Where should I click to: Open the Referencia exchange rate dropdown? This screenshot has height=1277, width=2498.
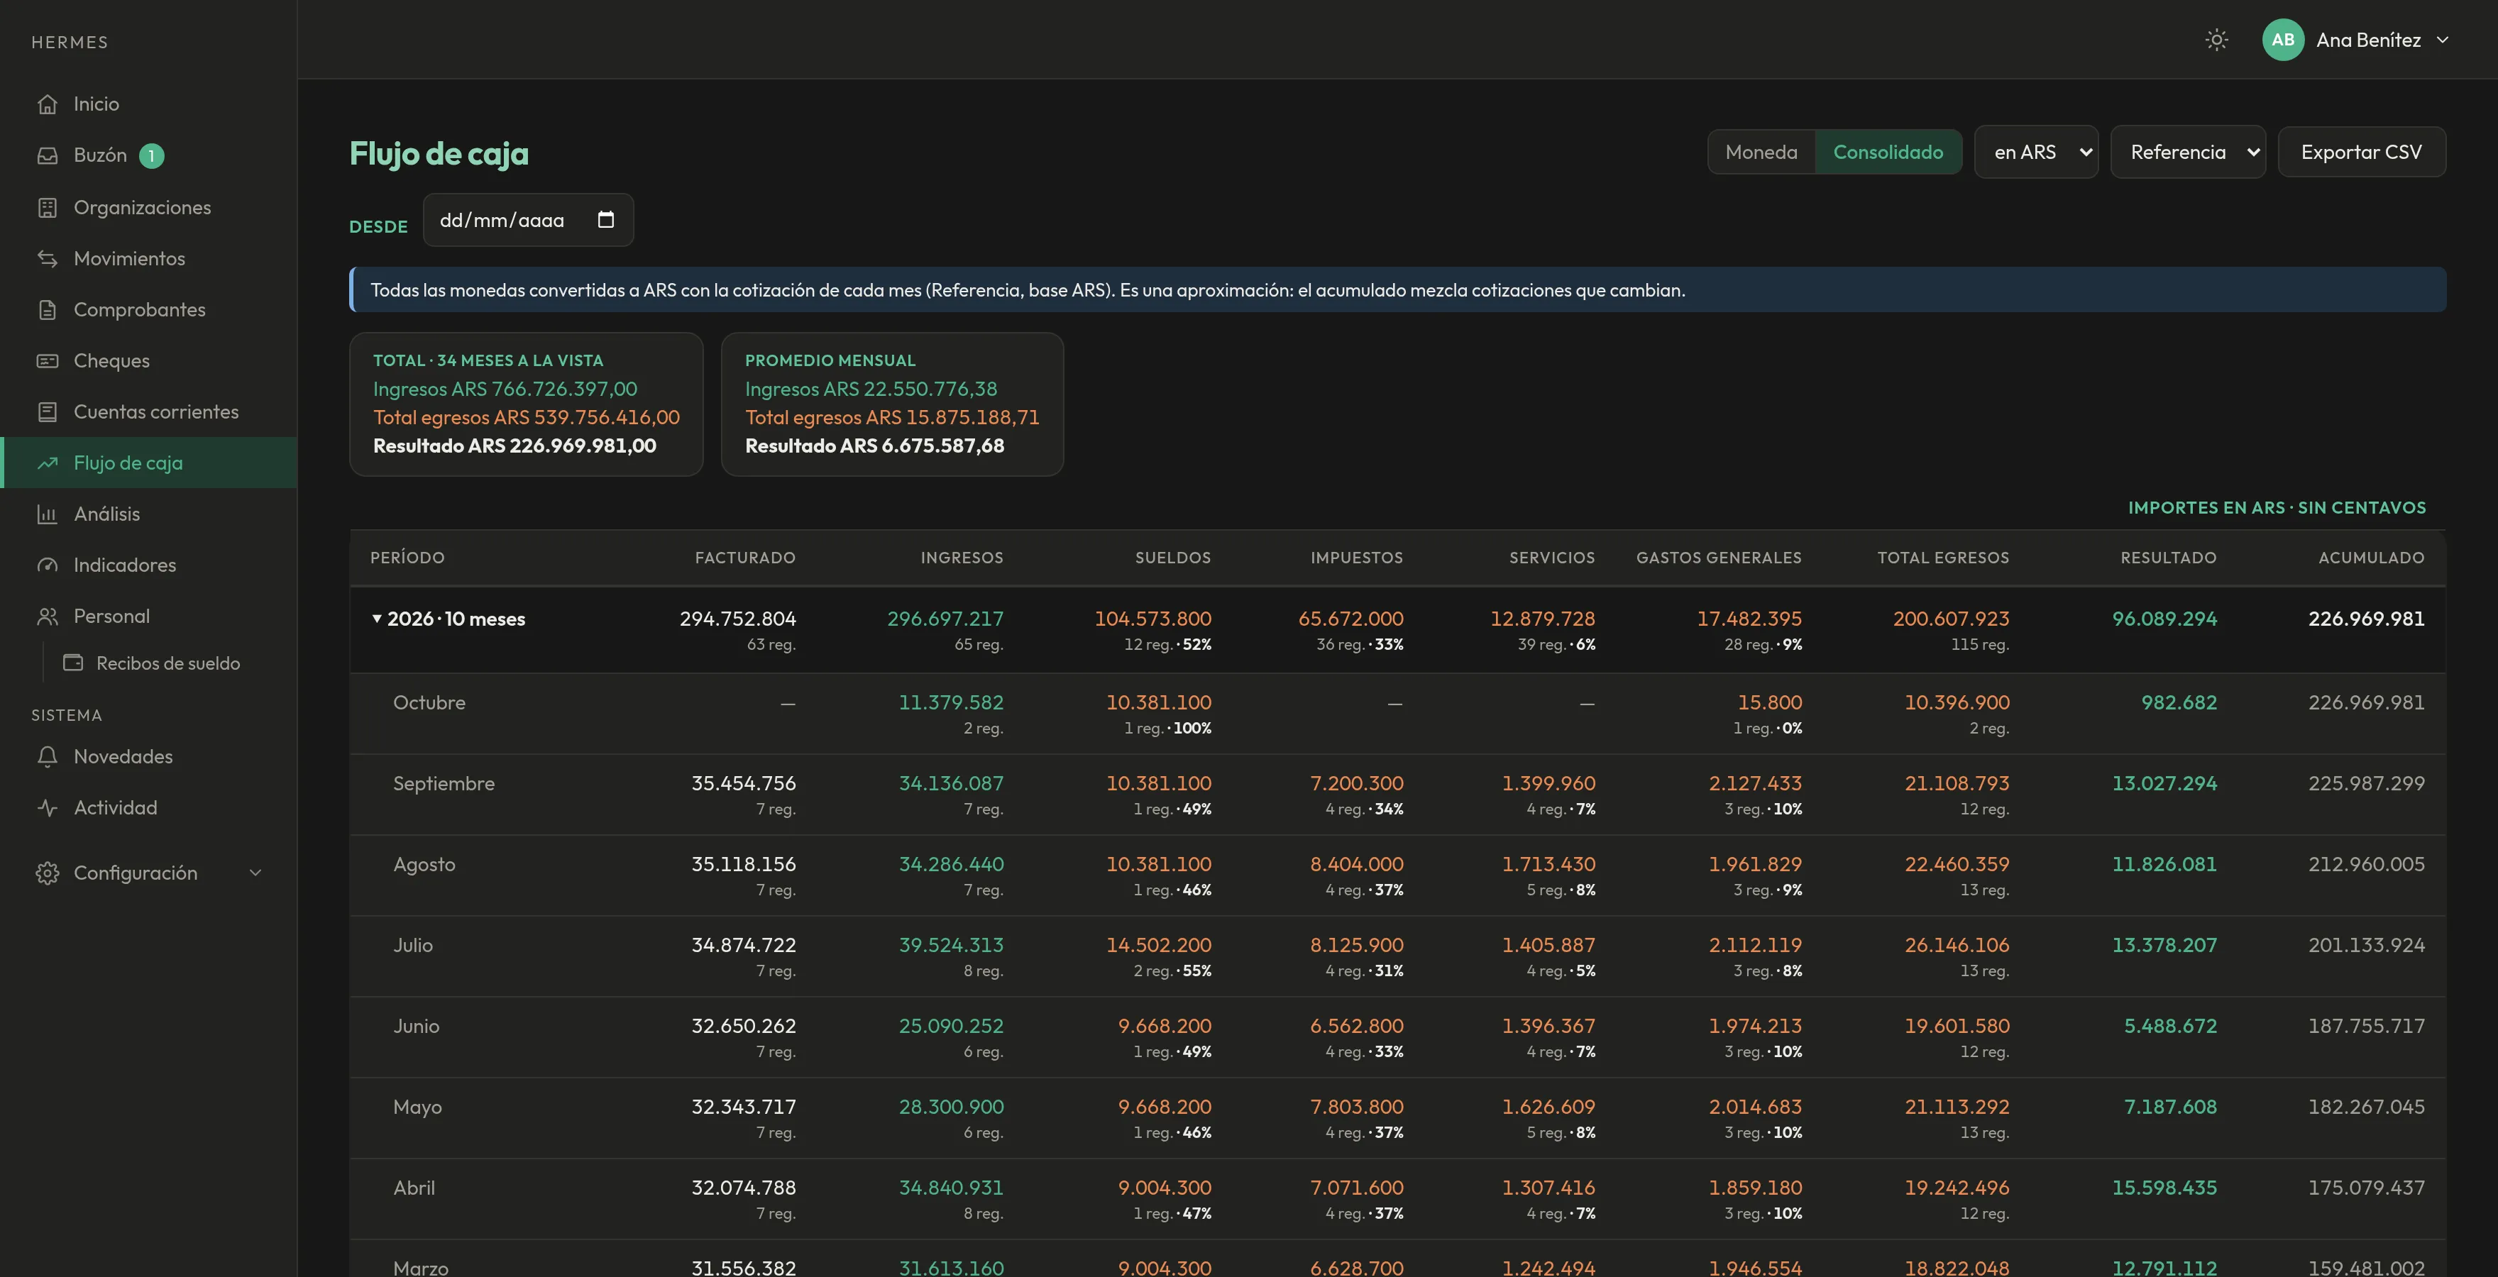pyautogui.click(x=2188, y=153)
